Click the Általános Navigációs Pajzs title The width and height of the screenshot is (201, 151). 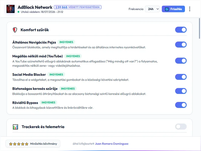point(34,42)
